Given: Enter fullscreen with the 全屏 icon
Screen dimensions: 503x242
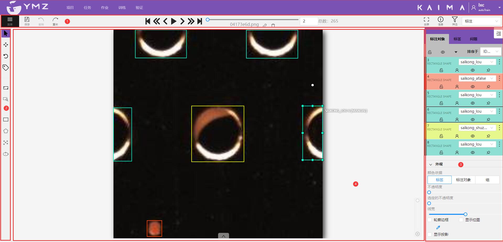Looking at the screenshot, I should pyautogui.click(x=426, y=20).
